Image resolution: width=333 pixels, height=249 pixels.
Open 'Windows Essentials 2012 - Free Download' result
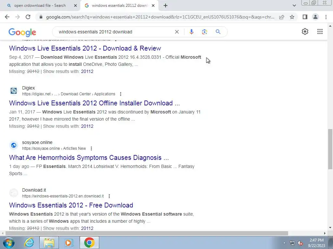click(71, 205)
